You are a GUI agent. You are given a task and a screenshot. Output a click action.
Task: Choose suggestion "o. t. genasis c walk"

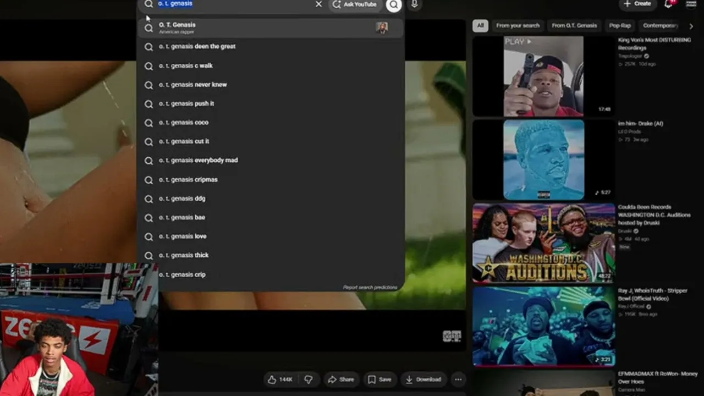271,66
